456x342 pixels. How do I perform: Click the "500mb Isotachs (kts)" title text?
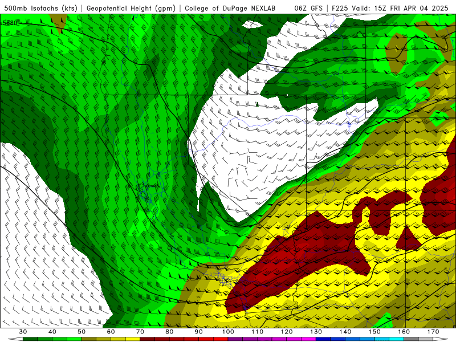[x=40, y=9]
